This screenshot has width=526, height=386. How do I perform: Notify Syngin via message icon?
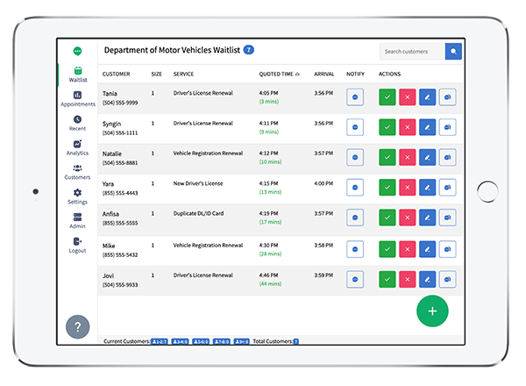pyautogui.click(x=355, y=127)
